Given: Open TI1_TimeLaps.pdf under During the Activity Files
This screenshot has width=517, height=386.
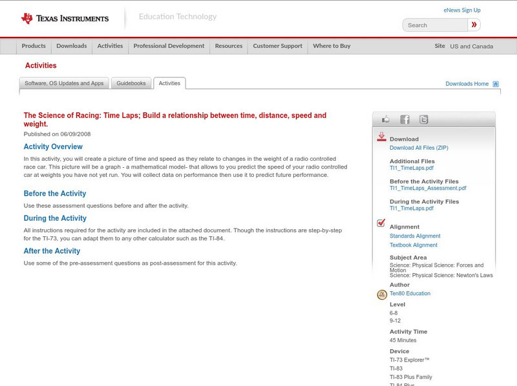Looking at the screenshot, I should [412, 208].
